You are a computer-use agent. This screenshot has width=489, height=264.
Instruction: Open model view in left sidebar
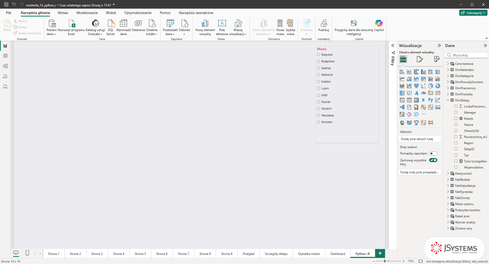(5, 66)
